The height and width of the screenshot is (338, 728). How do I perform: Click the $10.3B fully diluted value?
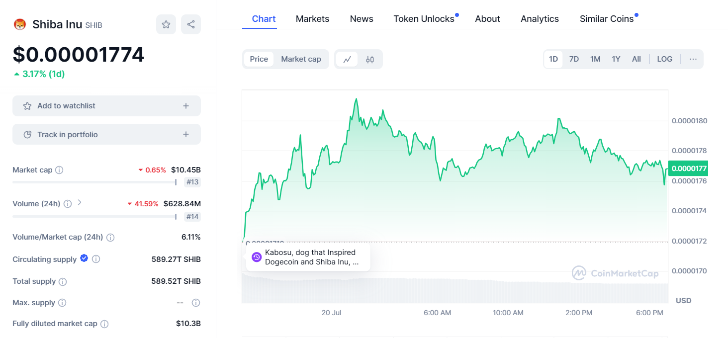(188, 324)
